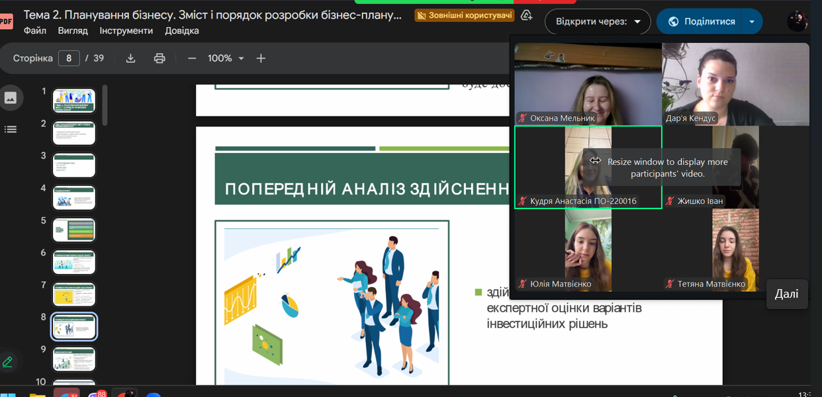Viewport: 822px width, 397px height.
Task: Select the page 5 thumbnail
Action: tap(74, 230)
